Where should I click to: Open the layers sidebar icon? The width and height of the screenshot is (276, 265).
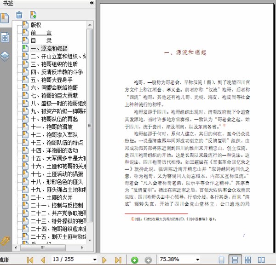point(5,56)
